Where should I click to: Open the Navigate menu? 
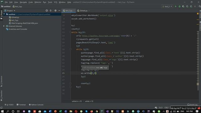(x=23, y=2)
